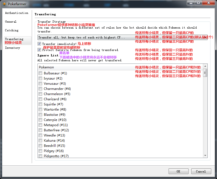The image size is (217, 179).
Task: Click the Butterfree (#12) label text
Action: pyautogui.click(x=56, y=130)
